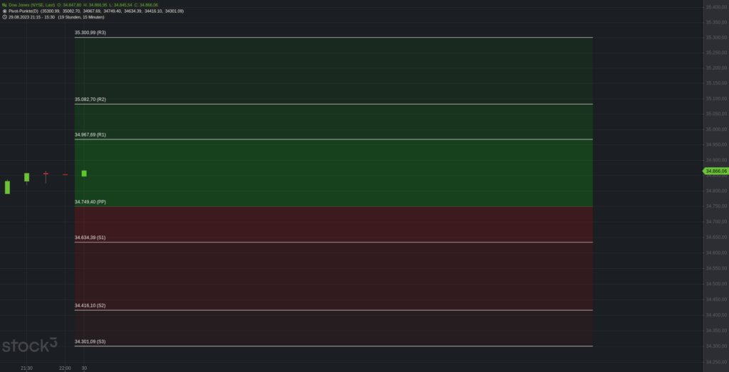Select the Pivot-Punkte(D) indicator label

coord(28,11)
